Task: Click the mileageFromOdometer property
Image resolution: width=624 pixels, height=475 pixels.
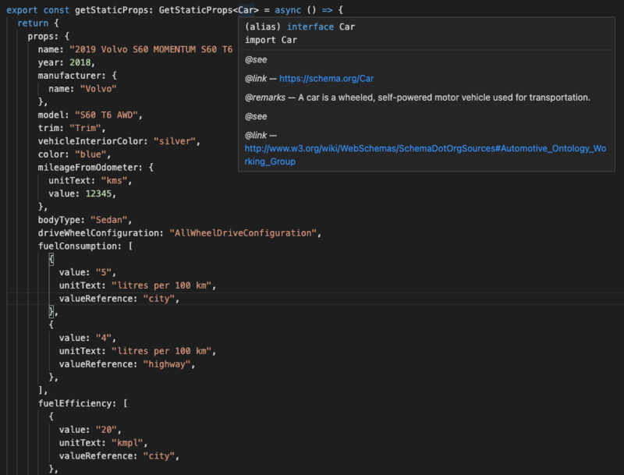Action: pyautogui.click(x=87, y=168)
